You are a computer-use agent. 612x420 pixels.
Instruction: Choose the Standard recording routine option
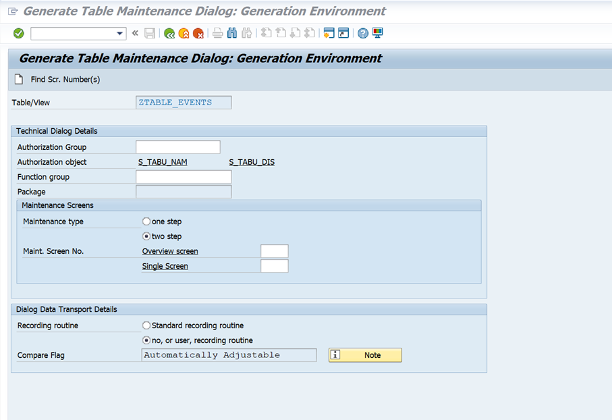click(146, 325)
